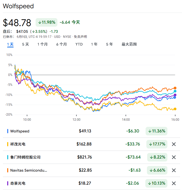Remove 祥茂光电 from comparison
This screenshot has width=182, height=190.
coord(174,144)
